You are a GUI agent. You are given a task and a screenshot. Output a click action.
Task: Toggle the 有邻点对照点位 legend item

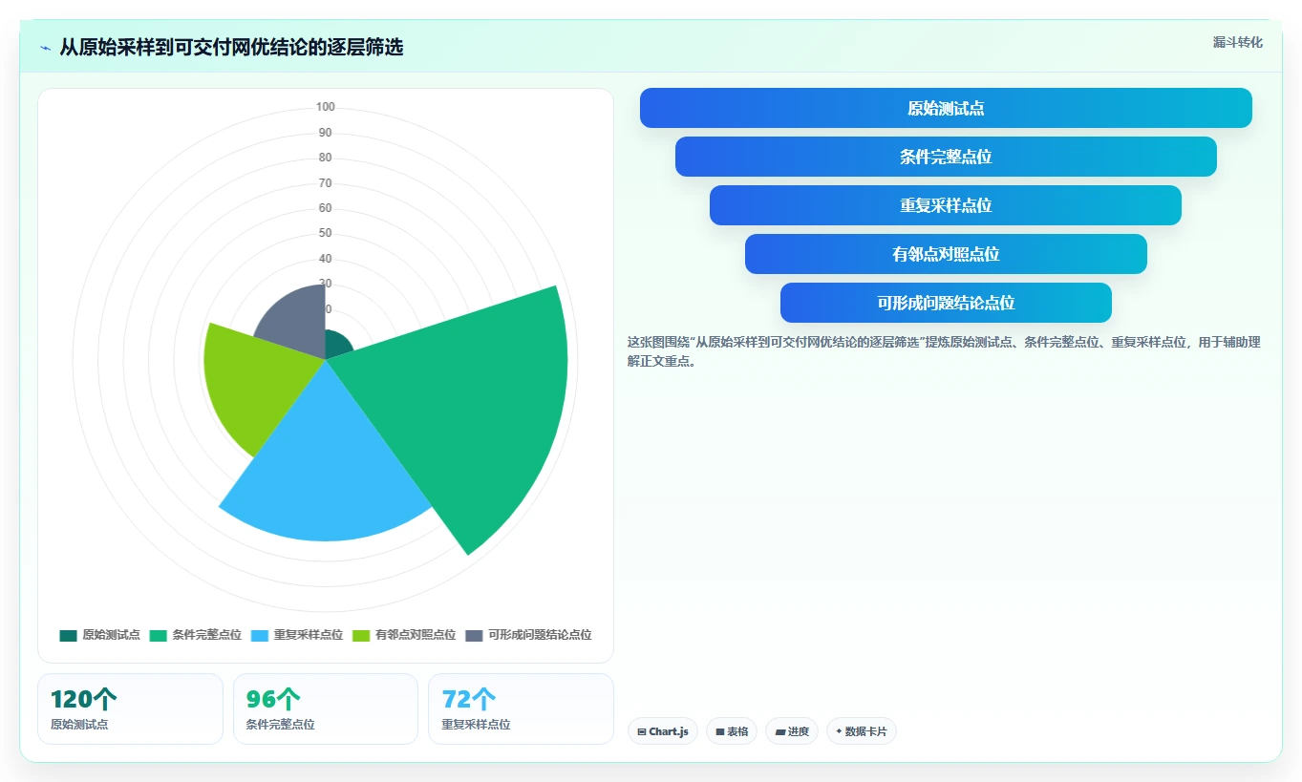pyautogui.click(x=404, y=635)
